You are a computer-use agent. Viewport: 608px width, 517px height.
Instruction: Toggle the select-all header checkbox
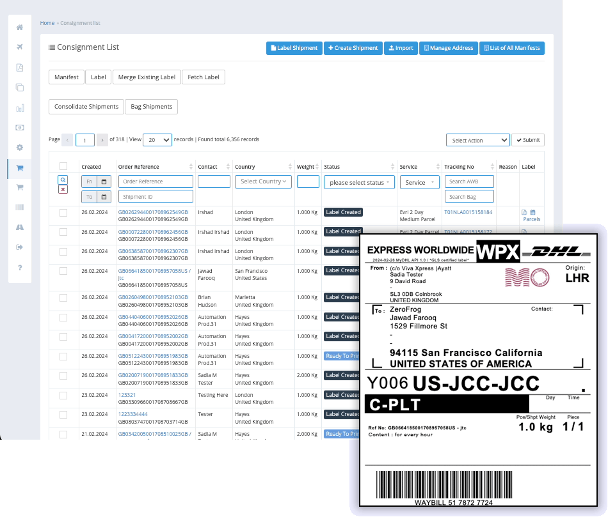(63, 166)
